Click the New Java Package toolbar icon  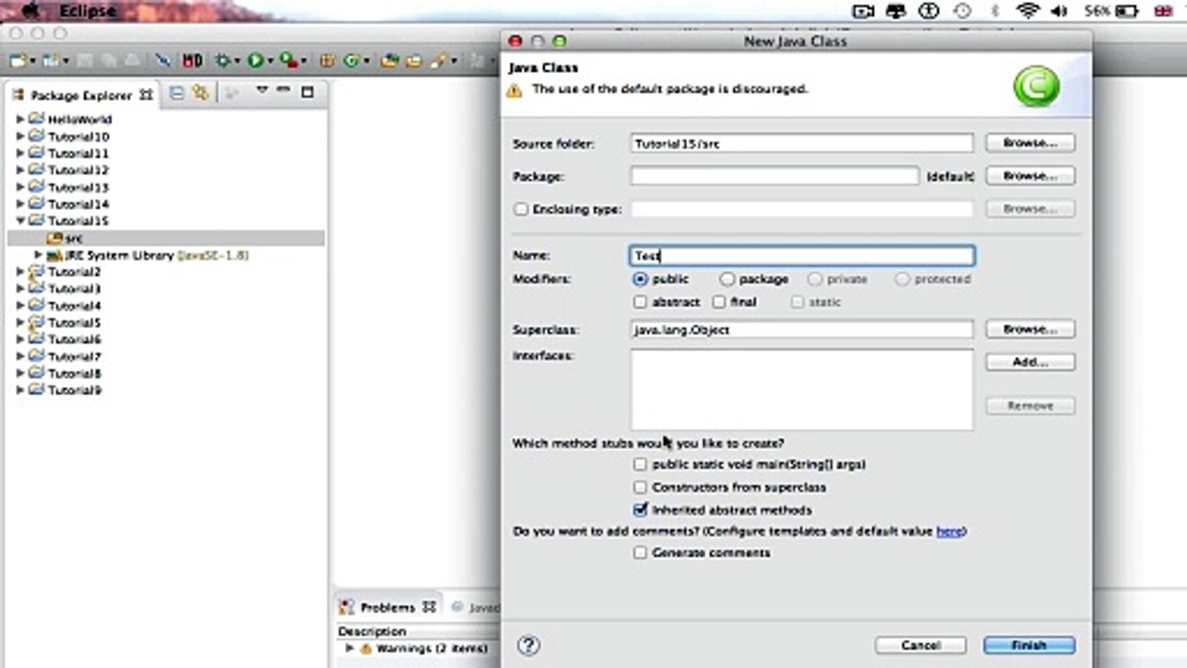tap(327, 60)
